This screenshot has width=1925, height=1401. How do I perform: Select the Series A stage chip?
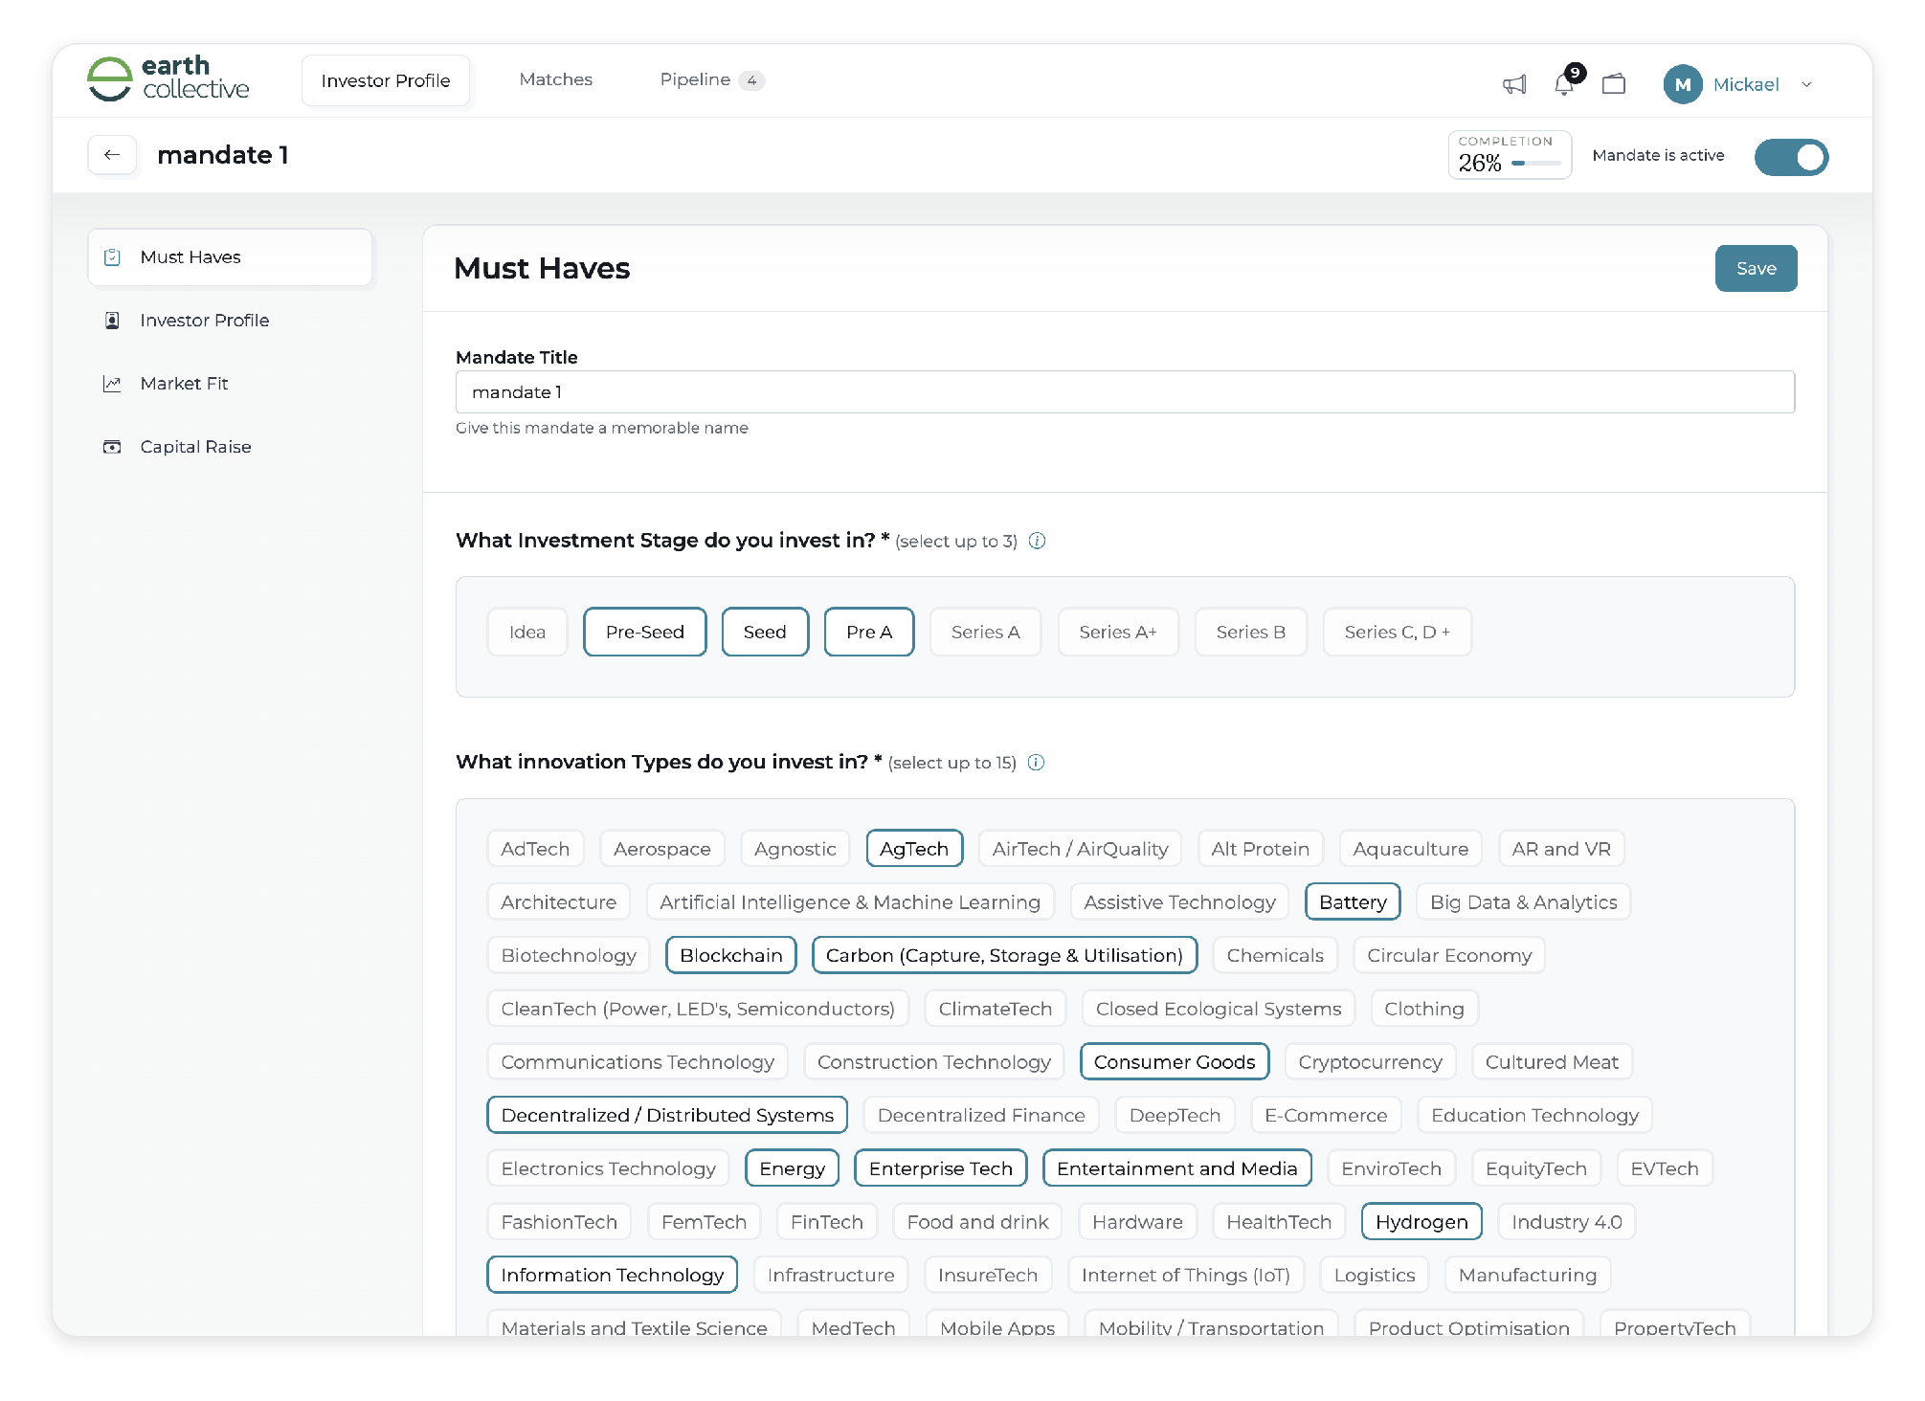(985, 632)
